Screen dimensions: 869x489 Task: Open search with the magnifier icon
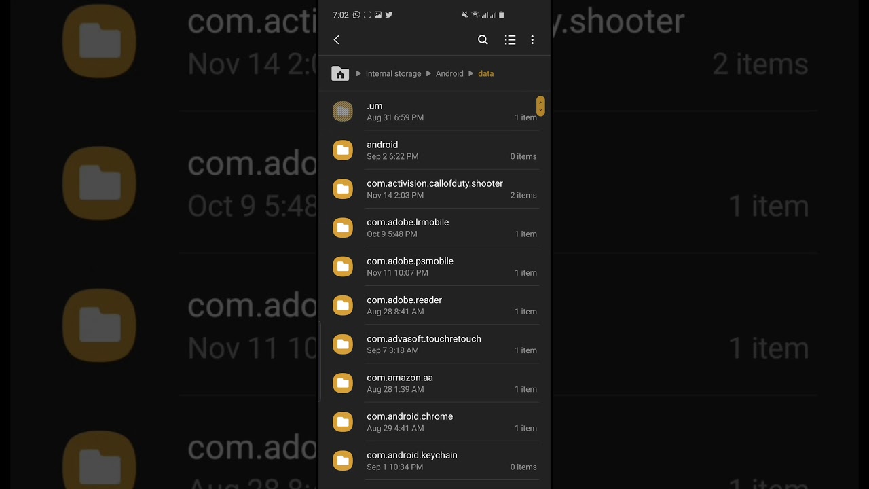483,40
